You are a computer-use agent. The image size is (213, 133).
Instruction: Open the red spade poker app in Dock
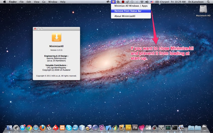click(56, 128)
